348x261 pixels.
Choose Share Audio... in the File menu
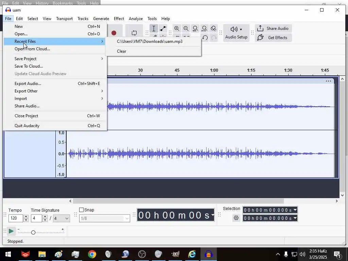pyautogui.click(x=55, y=106)
